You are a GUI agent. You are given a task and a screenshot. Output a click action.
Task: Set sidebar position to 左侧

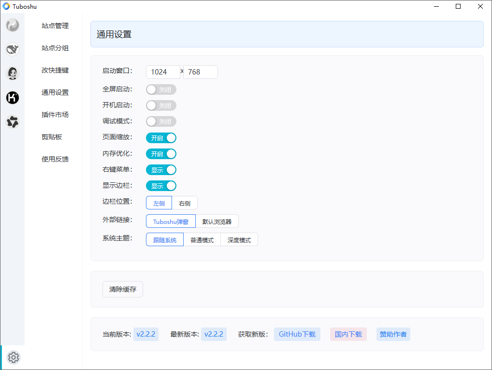point(159,203)
